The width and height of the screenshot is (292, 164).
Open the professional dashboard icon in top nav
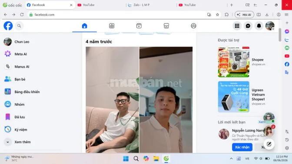(x=112, y=26)
